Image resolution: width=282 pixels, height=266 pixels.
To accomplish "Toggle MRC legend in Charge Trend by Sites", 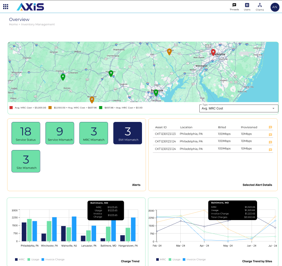I will pyautogui.click(x=161, y=259).
